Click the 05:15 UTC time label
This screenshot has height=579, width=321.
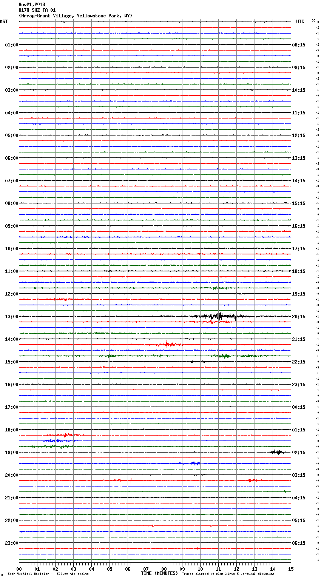(x=299, y=520)
